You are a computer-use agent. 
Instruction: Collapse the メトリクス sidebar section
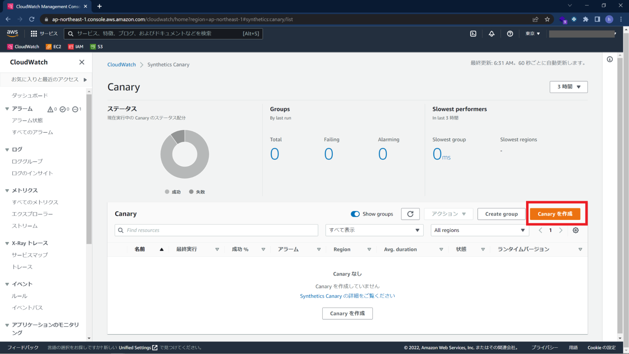[7, 191]
